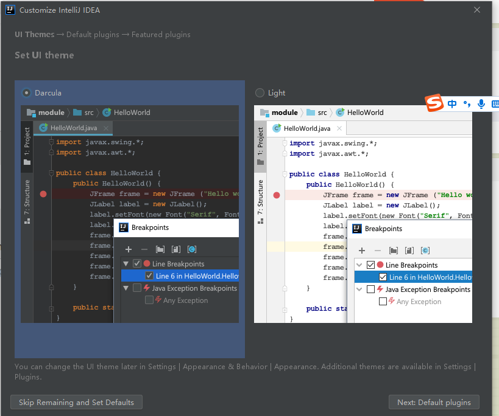
Task: Toggle Any Exception checkbox in Darcula preview
Action: pos(149,300)
